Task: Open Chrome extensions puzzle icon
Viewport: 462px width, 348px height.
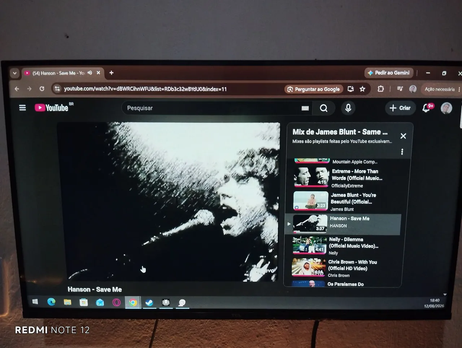Action: [380, 89]
